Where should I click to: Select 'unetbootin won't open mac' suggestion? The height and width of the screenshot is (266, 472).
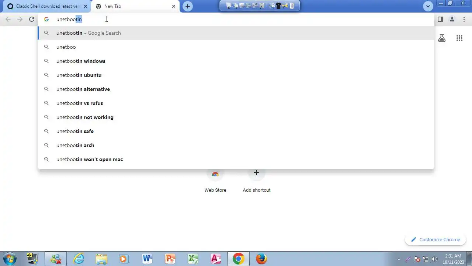coord(236,159)
